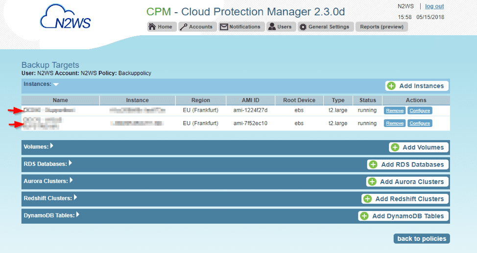This screenshot has width=477, height=253.
Task: Click the Users person icon
Action: [x=272, y=27]
